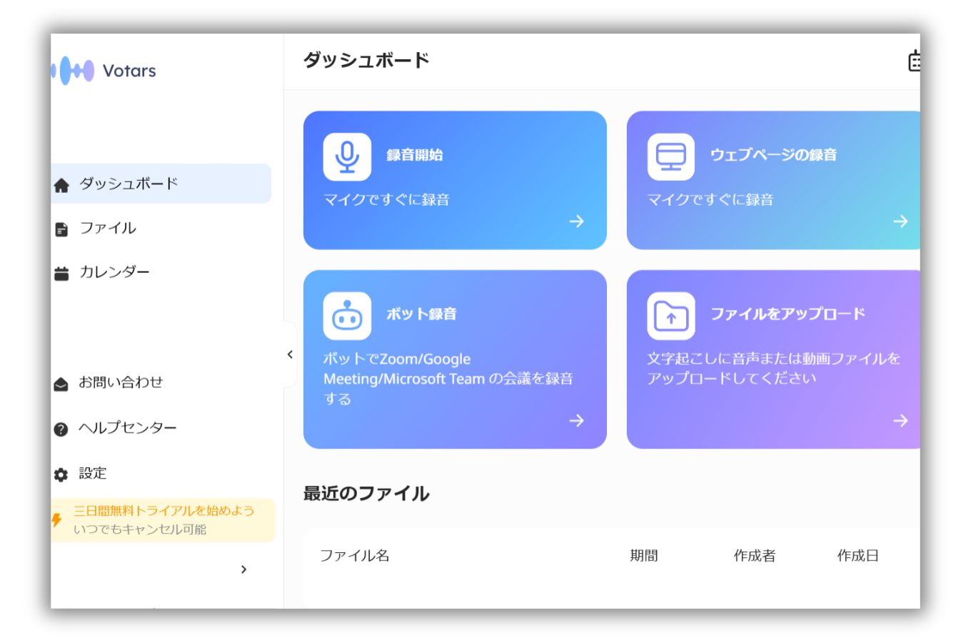Click the Votars brand name text

(x=129, y=71)
